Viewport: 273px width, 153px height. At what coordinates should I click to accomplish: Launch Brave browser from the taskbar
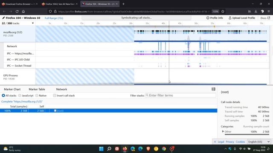(x=148, y=149)
